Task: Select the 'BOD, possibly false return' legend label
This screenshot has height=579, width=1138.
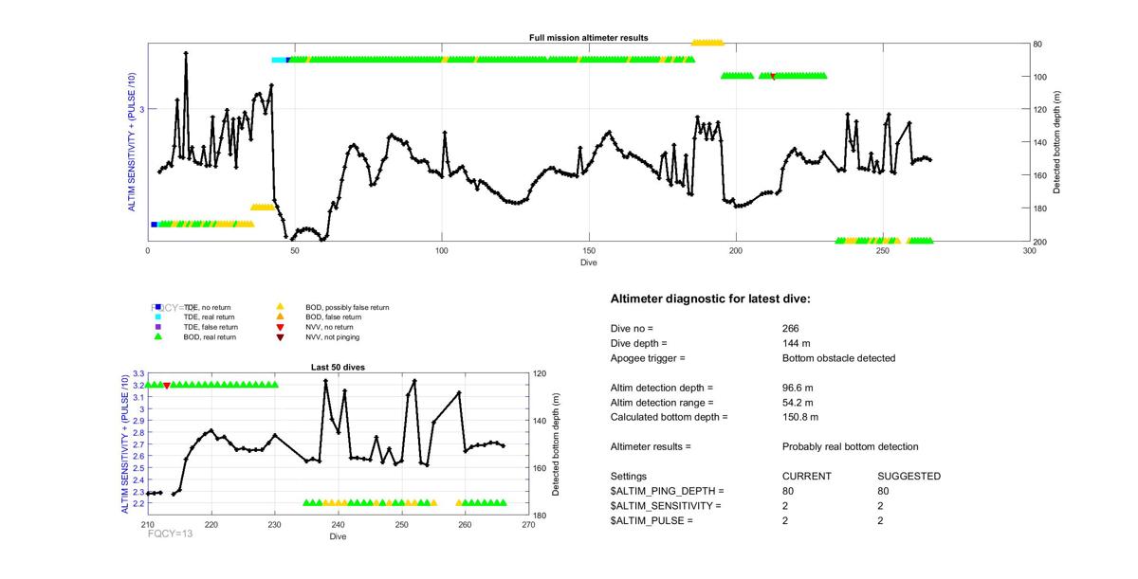Action: click(347, 307)
